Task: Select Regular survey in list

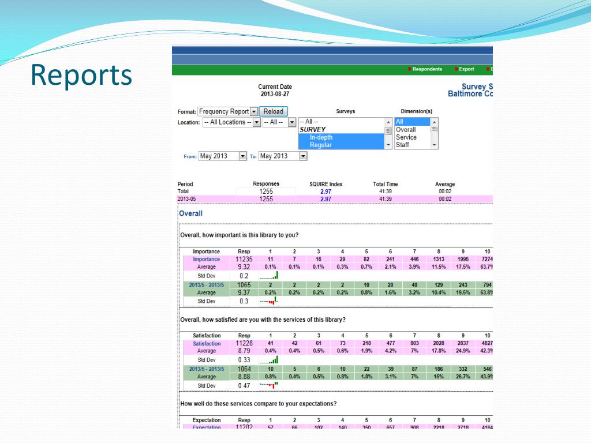Action: [x=321, y=145]
